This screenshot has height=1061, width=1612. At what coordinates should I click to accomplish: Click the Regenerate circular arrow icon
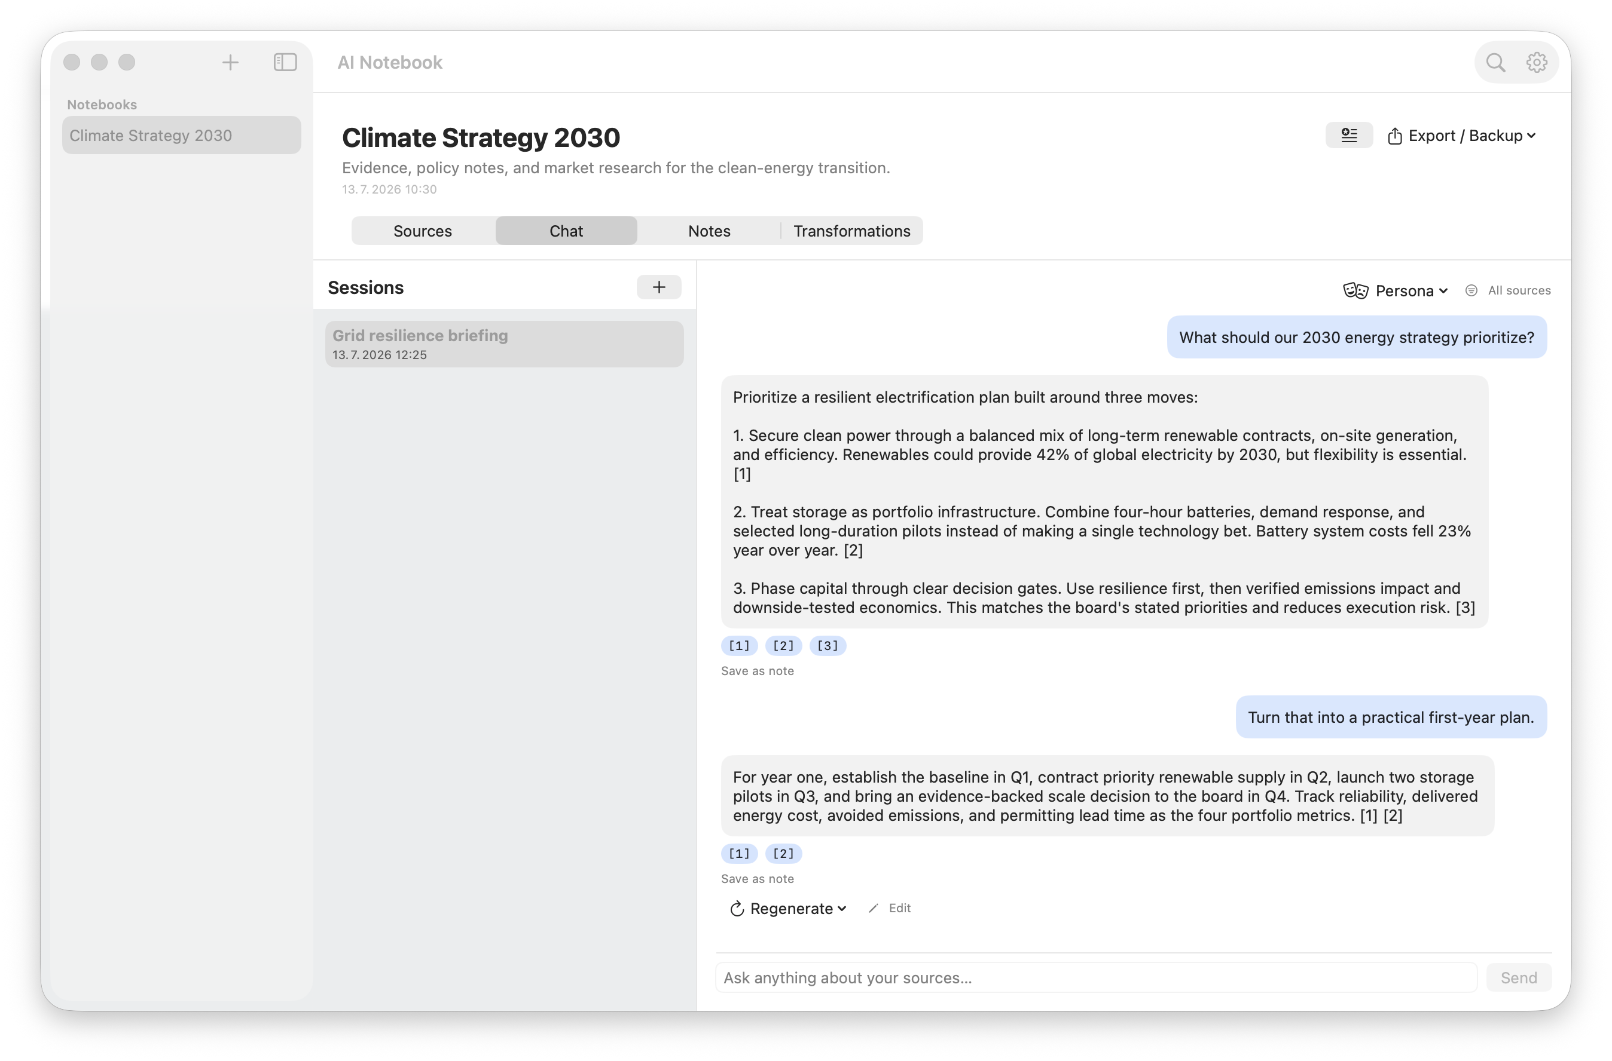pyautogui.click(x=737, y=908)
